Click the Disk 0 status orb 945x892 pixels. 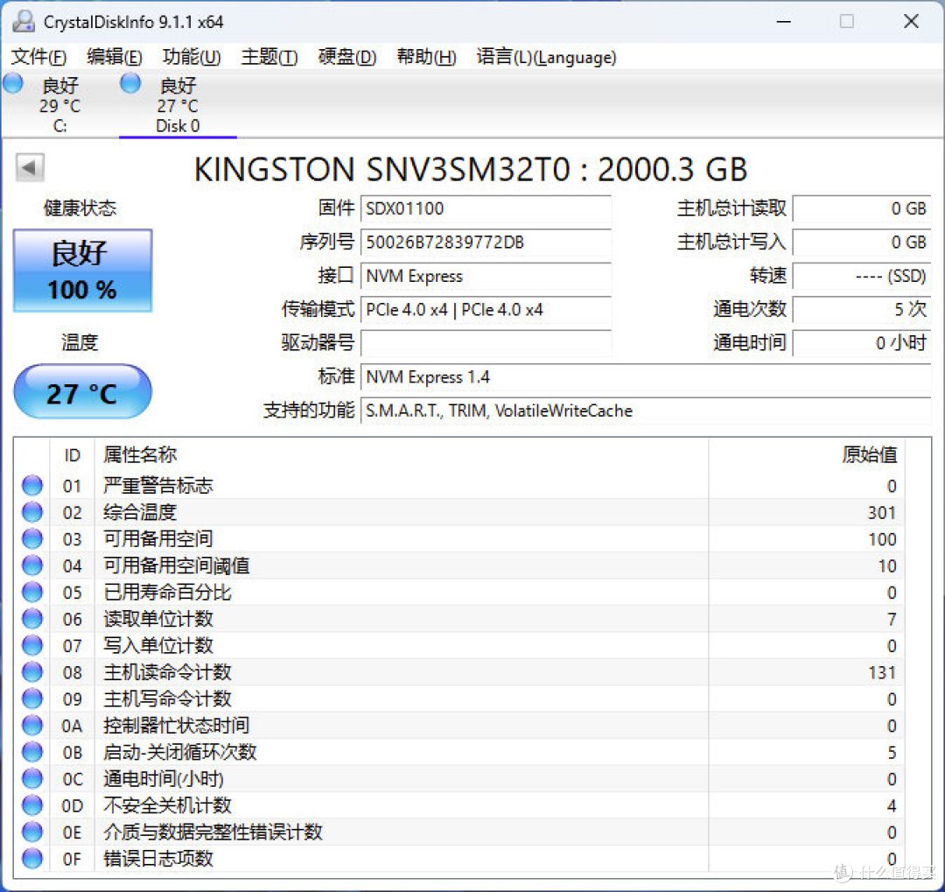click(130, 82)
